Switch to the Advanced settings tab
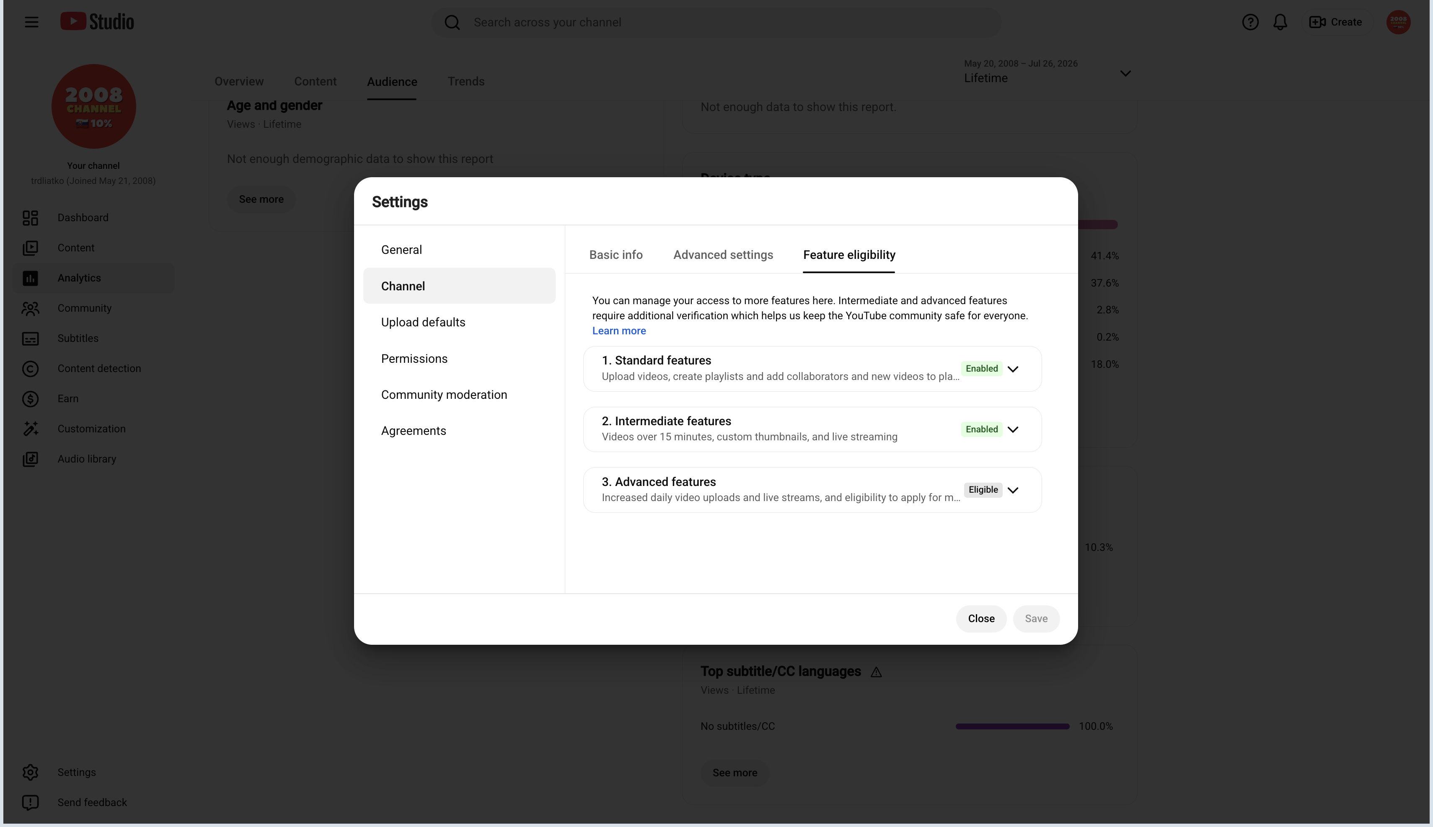1433x827 pixels. [723, 255]
